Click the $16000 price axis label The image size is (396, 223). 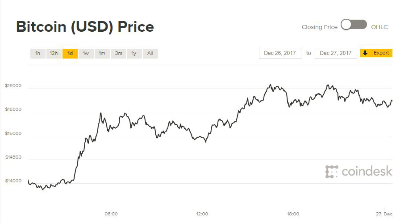coord(13,86)
